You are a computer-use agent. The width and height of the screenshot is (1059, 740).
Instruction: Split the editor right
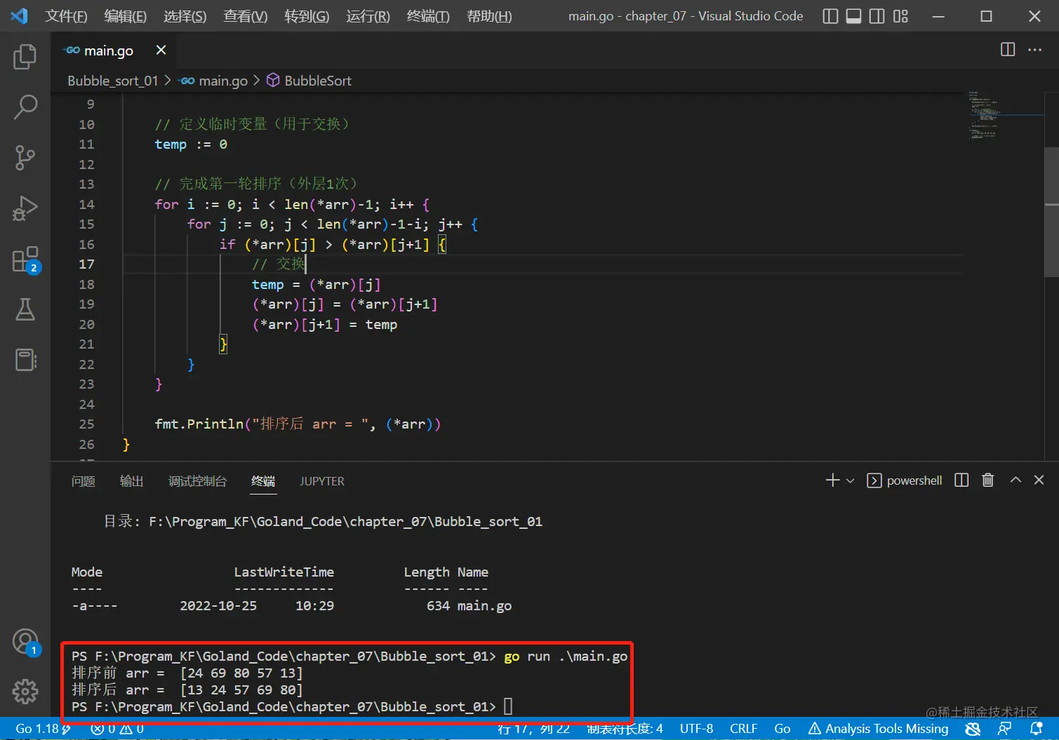coord(1008,49)
